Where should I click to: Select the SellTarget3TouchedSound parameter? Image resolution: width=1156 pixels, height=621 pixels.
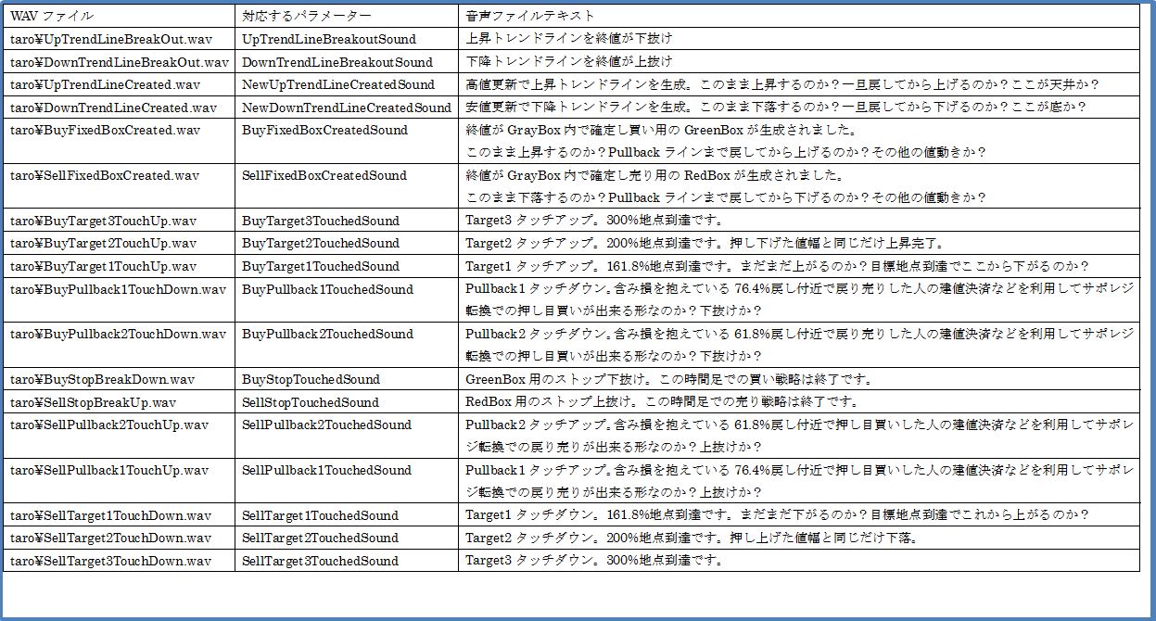coord(320,561)
